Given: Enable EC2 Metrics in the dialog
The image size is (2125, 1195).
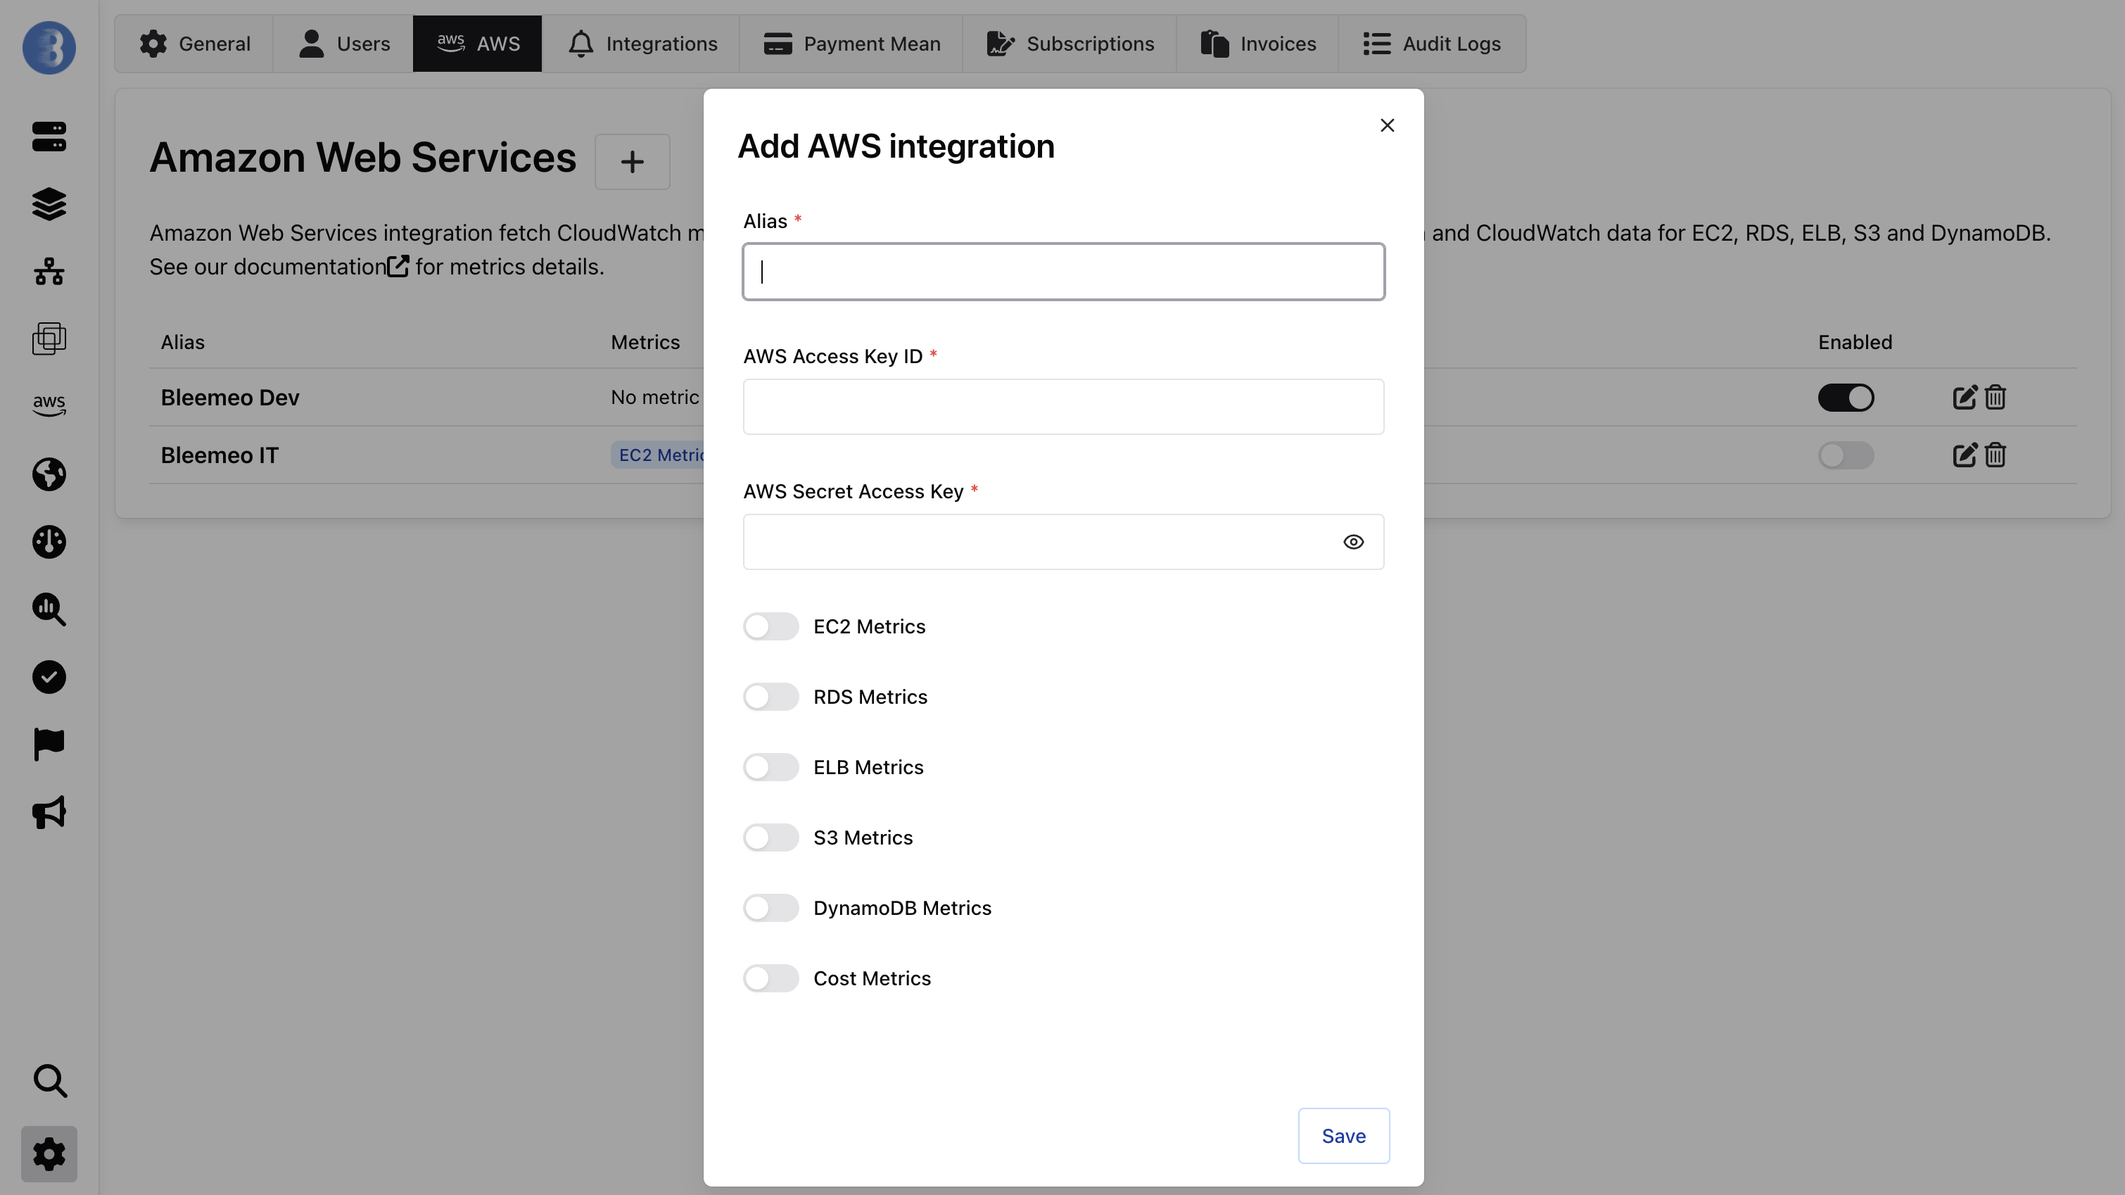Looking at the screenshot, I should [x=770, y=626].
